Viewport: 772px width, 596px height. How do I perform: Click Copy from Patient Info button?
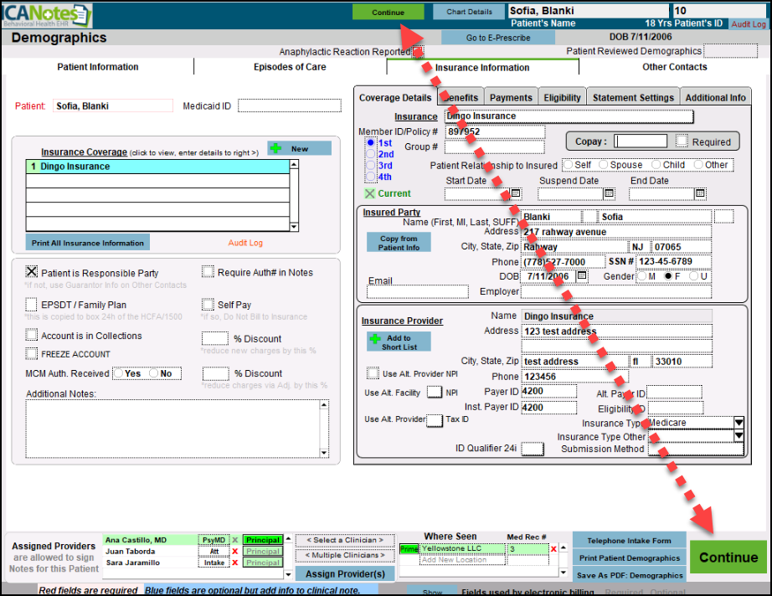399,243
